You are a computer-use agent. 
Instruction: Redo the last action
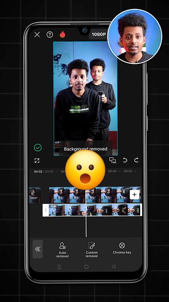pos(136,160)
